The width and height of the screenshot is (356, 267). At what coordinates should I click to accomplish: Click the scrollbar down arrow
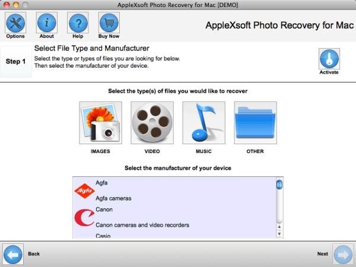279,234
